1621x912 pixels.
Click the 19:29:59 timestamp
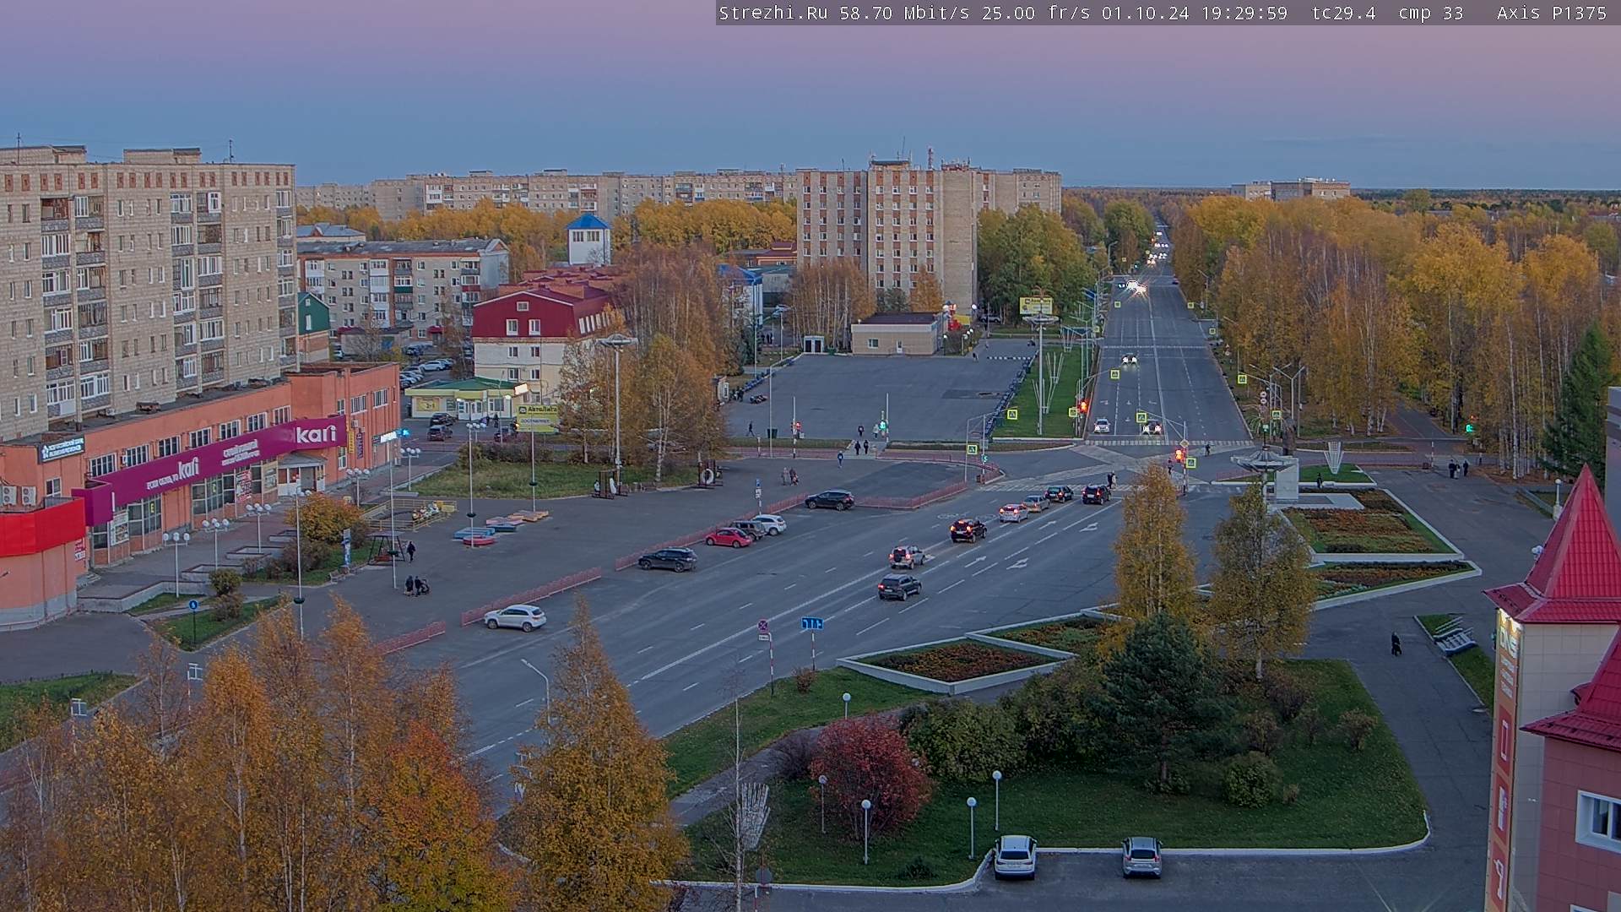tap(1244, 13)
